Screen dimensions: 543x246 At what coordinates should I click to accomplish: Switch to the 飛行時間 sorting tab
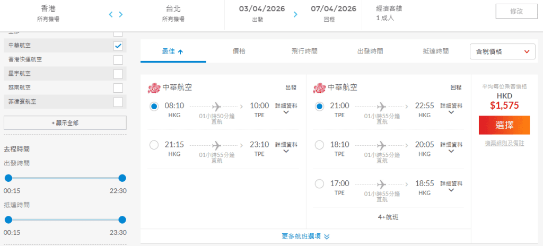tap(304, 51)
